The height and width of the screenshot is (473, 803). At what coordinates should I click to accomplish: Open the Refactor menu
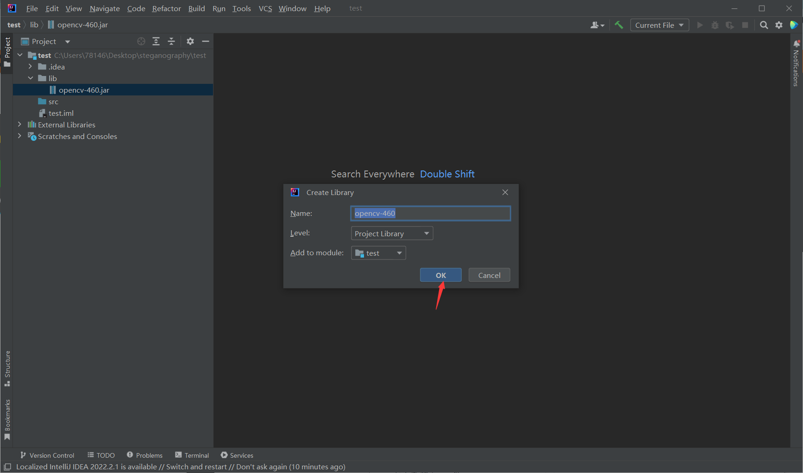tap(166, 8)
